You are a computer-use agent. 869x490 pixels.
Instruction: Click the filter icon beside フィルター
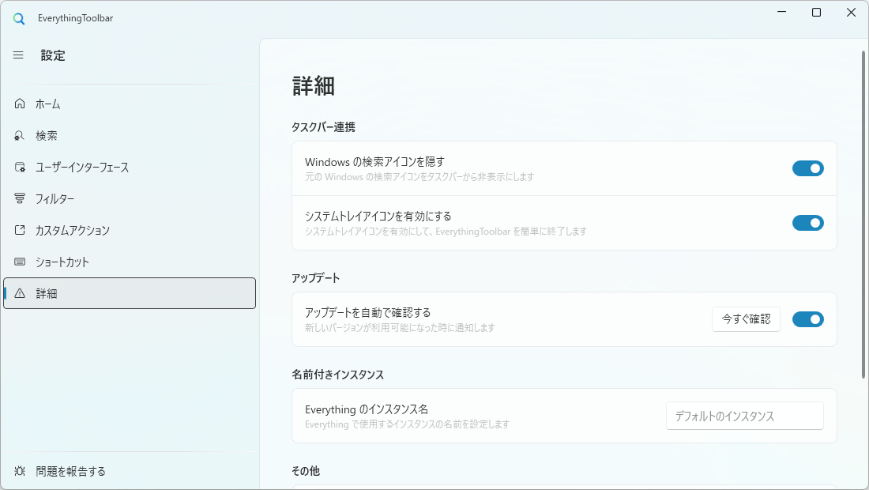(x=20, y=198)
